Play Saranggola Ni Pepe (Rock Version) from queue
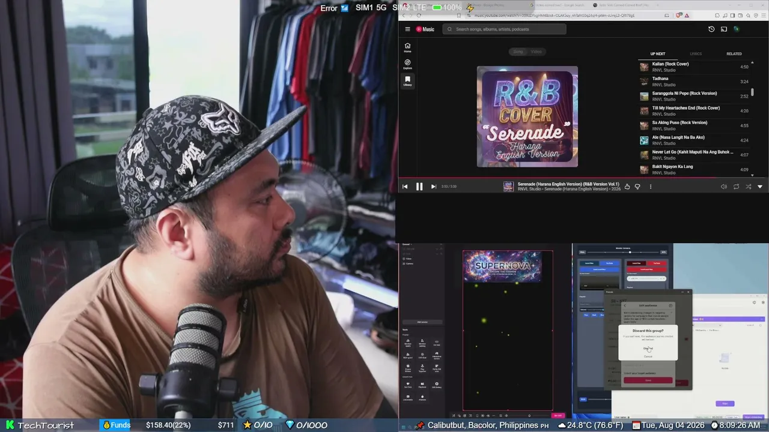Viewport: 769px width, 432px height. (694, 96)
